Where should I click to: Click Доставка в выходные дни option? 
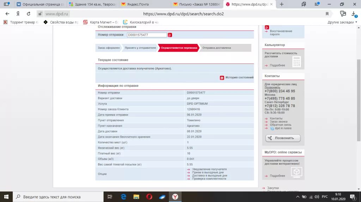click(x=209, y=176)
